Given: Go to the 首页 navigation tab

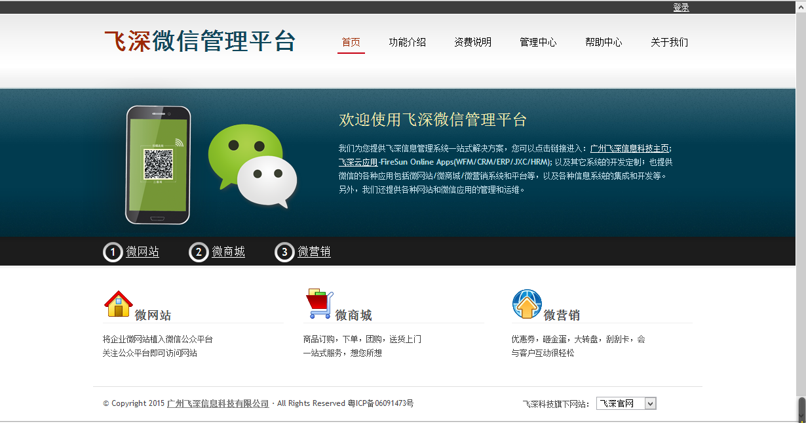Looking at the screenshot, I should [351, 43].
